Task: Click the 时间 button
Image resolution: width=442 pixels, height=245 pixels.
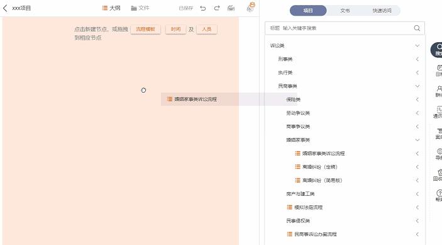Action: point(175,29)
